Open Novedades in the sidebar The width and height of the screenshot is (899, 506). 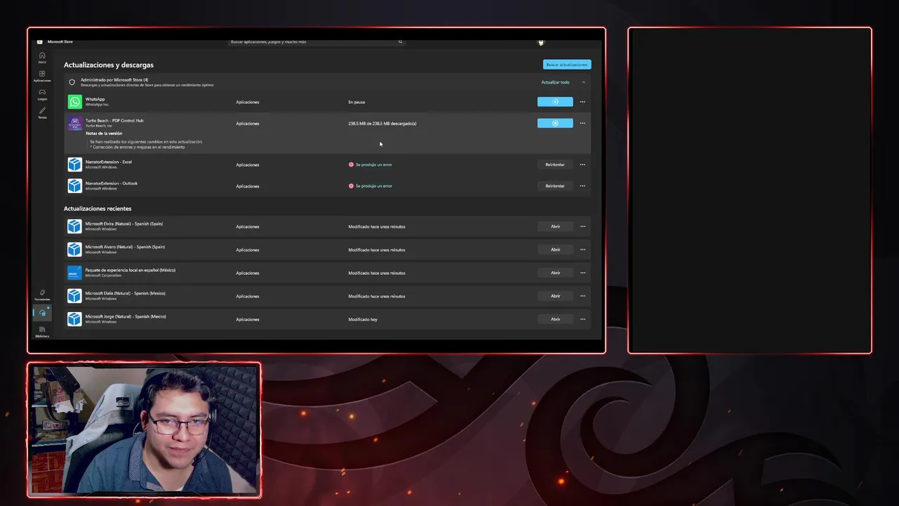(42, 294)
